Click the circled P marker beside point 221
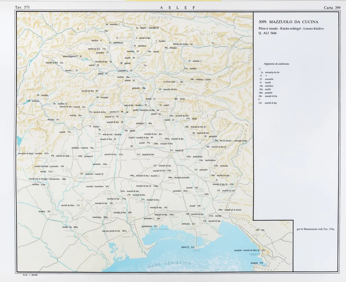The image size is (346, 282). tap(258, 250)
